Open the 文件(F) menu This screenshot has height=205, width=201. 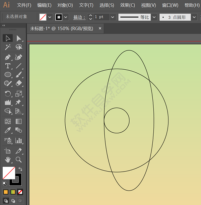click(24, 5)
